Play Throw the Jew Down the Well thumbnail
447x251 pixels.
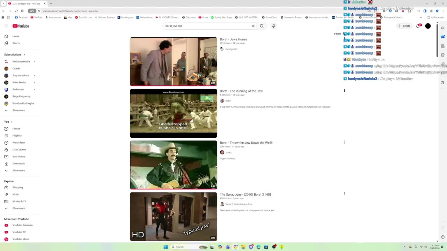(174, 165)
